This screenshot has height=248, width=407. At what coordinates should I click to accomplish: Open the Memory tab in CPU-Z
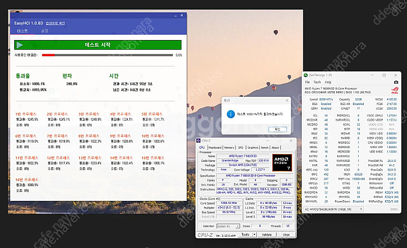point(229,148)
